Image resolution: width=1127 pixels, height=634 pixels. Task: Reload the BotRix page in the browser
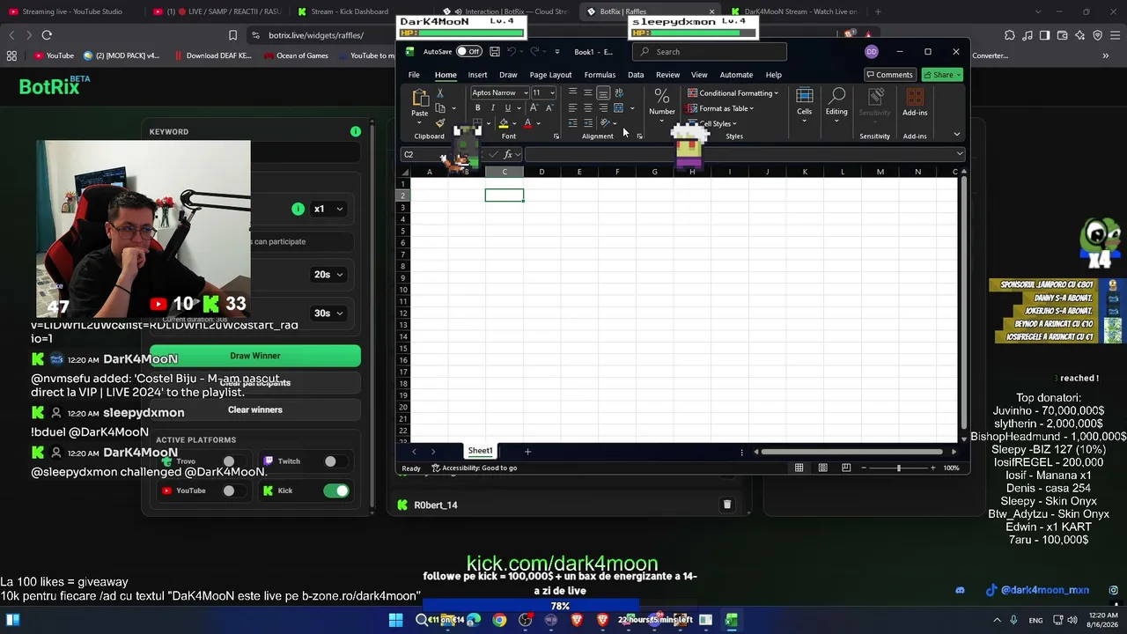[x=47, y=35]
